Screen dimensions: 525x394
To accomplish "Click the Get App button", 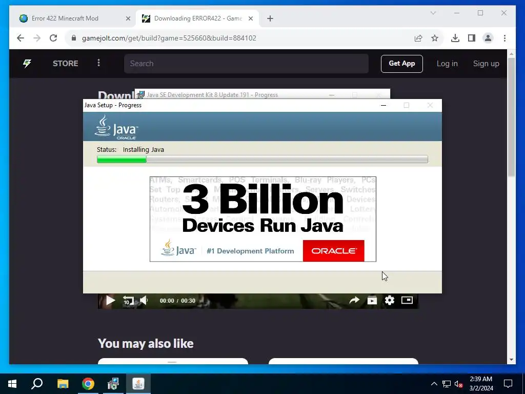I will pos(402,64).
